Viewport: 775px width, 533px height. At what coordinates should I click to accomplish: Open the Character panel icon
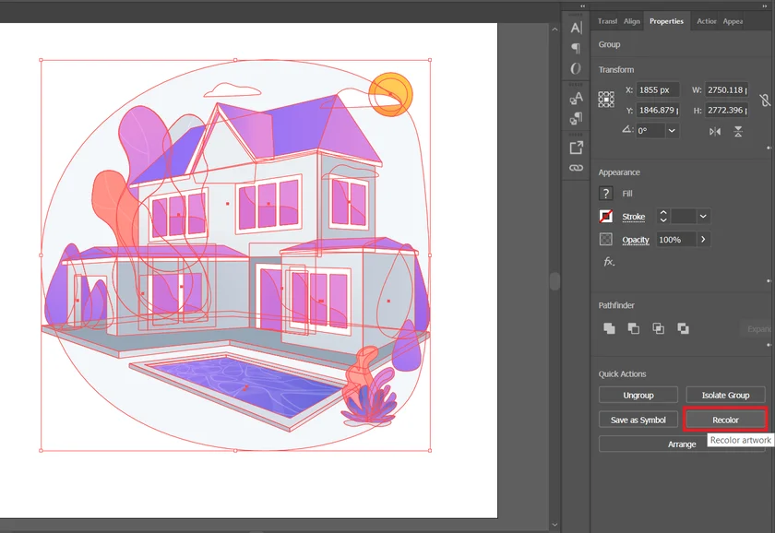[576, 28]
